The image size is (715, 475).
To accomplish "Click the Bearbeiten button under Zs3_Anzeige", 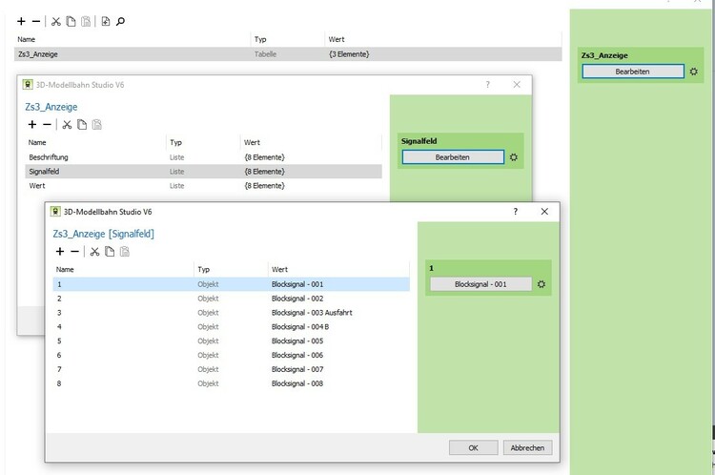I will [x=633, y=72].
